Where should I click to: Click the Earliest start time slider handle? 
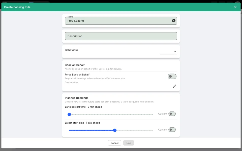69,114
